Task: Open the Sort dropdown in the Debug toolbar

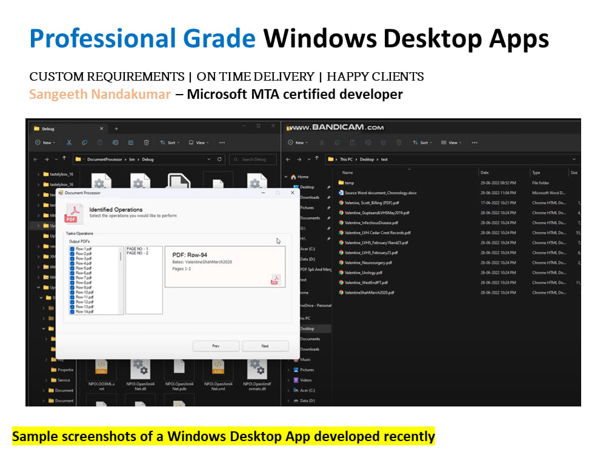Action: [x=170, y=143]
